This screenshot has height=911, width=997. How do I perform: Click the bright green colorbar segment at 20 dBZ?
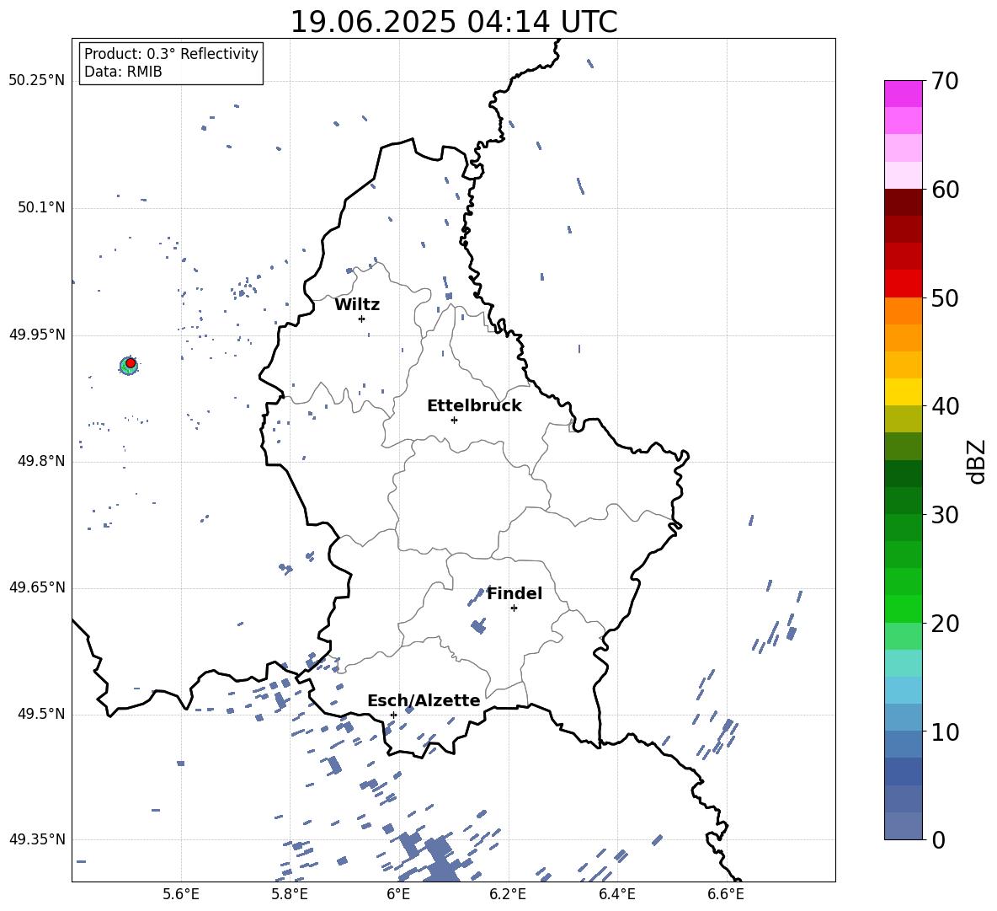(x=903, y=609)
